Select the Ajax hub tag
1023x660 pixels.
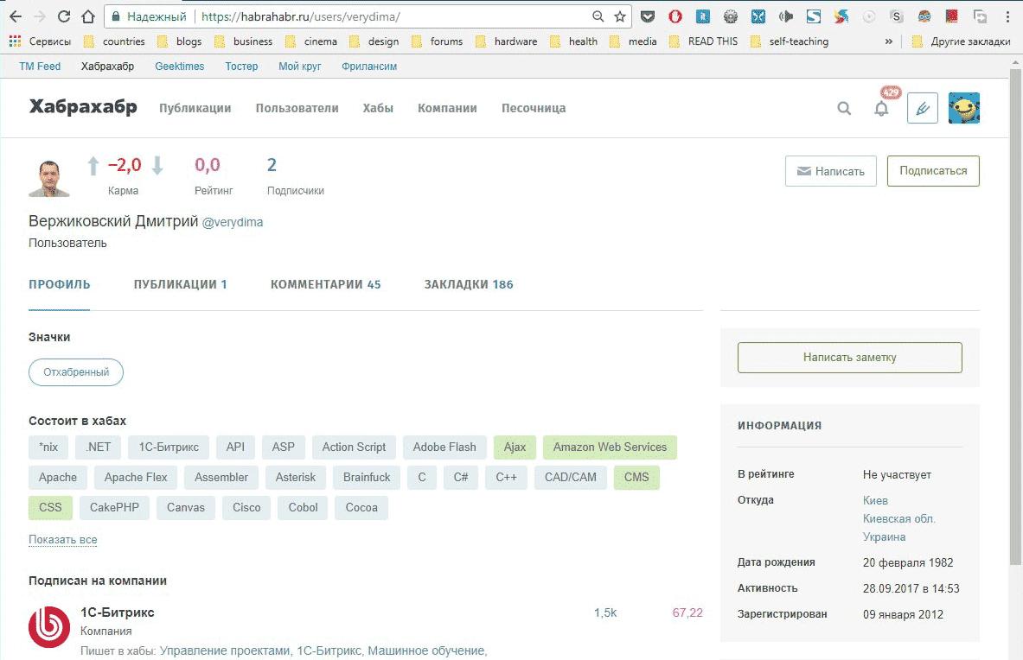tap(515, 447)
